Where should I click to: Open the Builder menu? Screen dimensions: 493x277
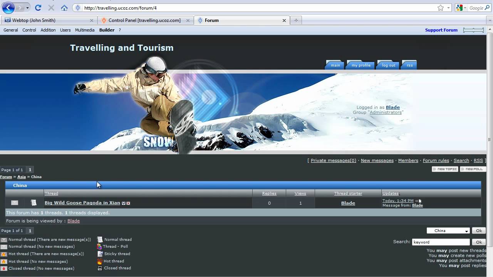107,30
